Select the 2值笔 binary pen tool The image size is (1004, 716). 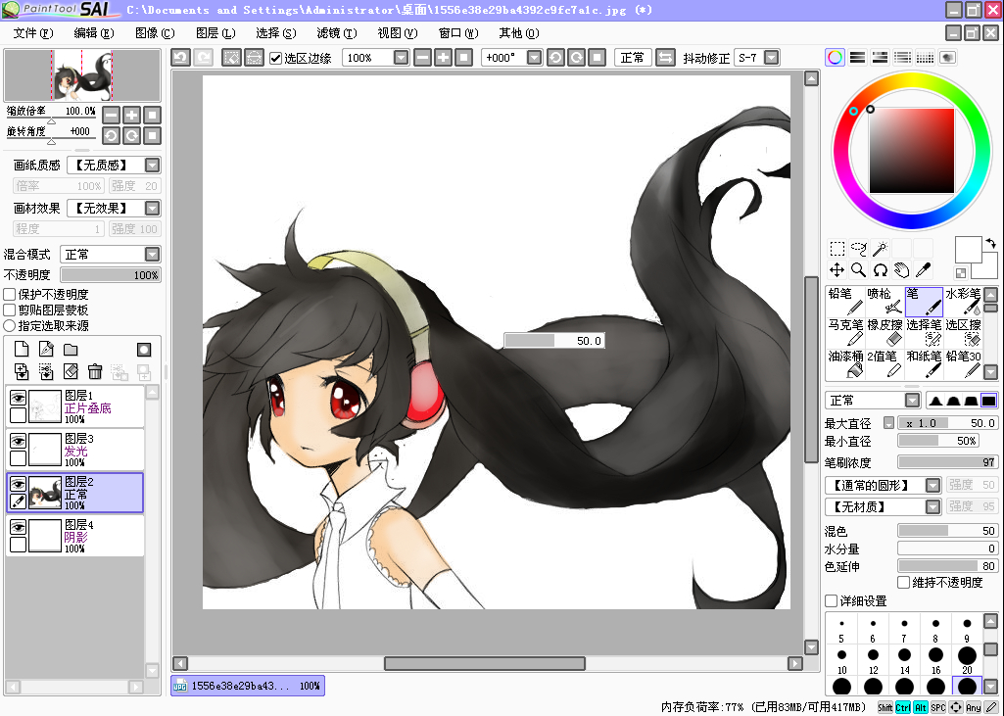(x=884, y=363)
